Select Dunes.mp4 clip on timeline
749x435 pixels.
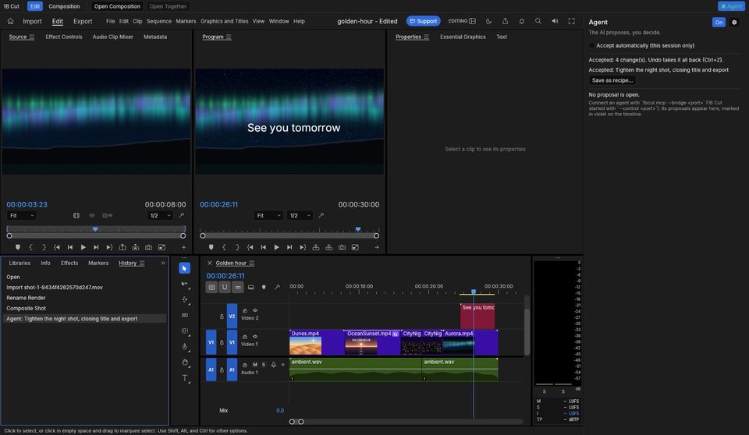(x=316, y=342)
